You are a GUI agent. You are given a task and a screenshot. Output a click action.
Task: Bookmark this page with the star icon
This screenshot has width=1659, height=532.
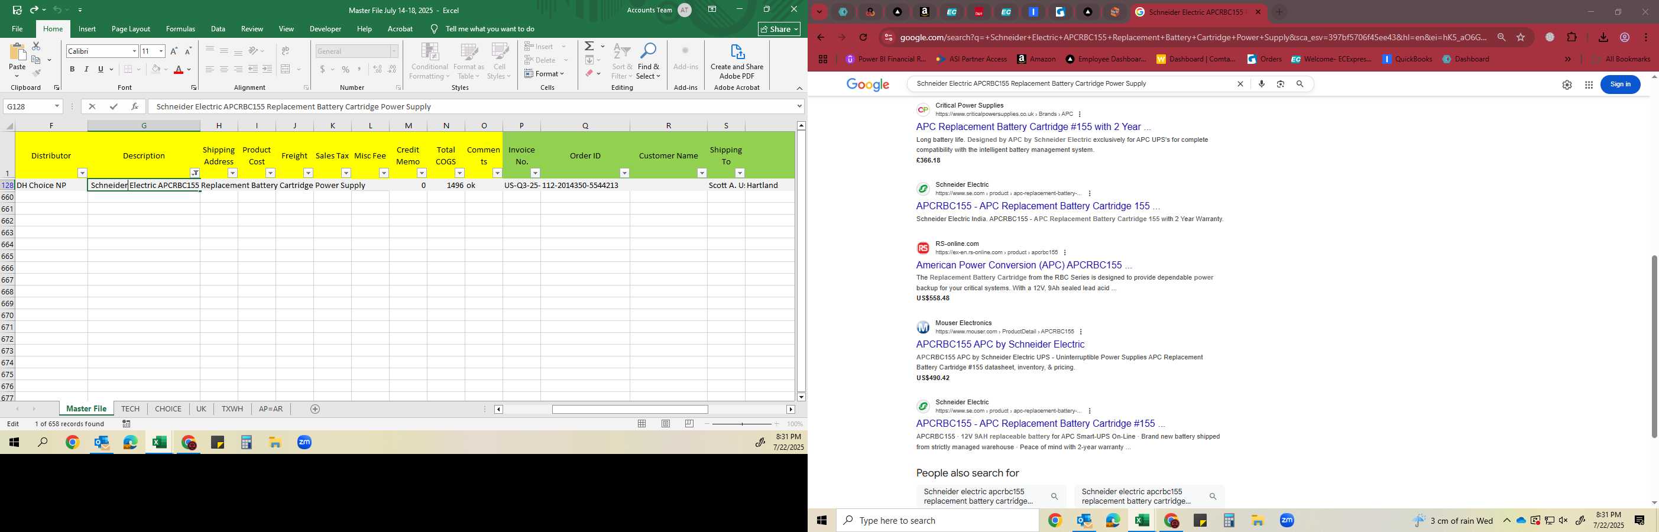point(1521,37)
